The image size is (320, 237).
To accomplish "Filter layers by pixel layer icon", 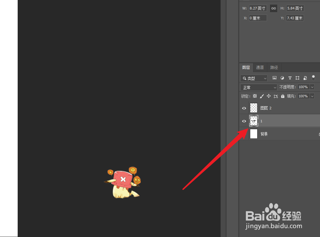I will (x=275, y=78).
